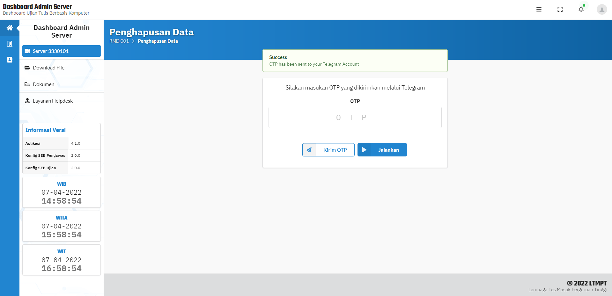Expand the Dokumen folder menu

[62, 84]
